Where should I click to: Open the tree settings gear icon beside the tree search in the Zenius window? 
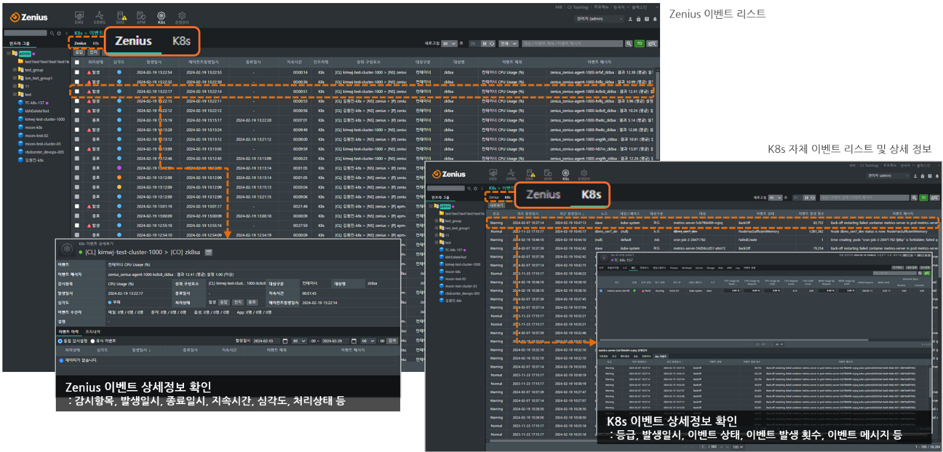click(59, 33)
